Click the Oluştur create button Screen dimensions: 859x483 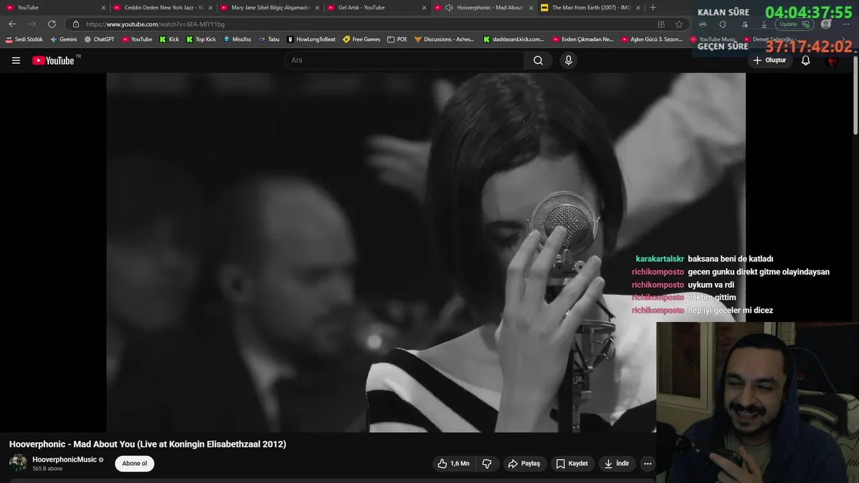coord(769,60)
